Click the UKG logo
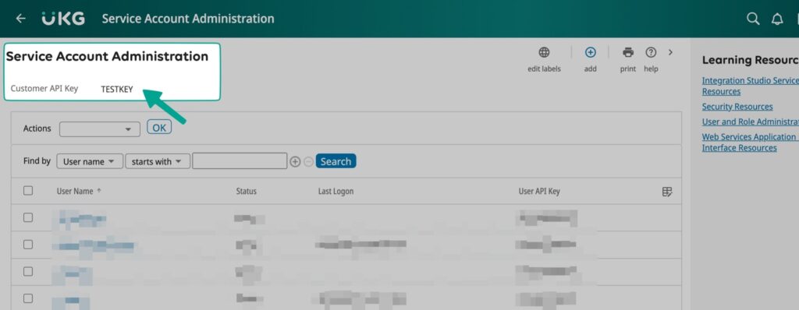The image size is (799, 310). pos(63,19)
